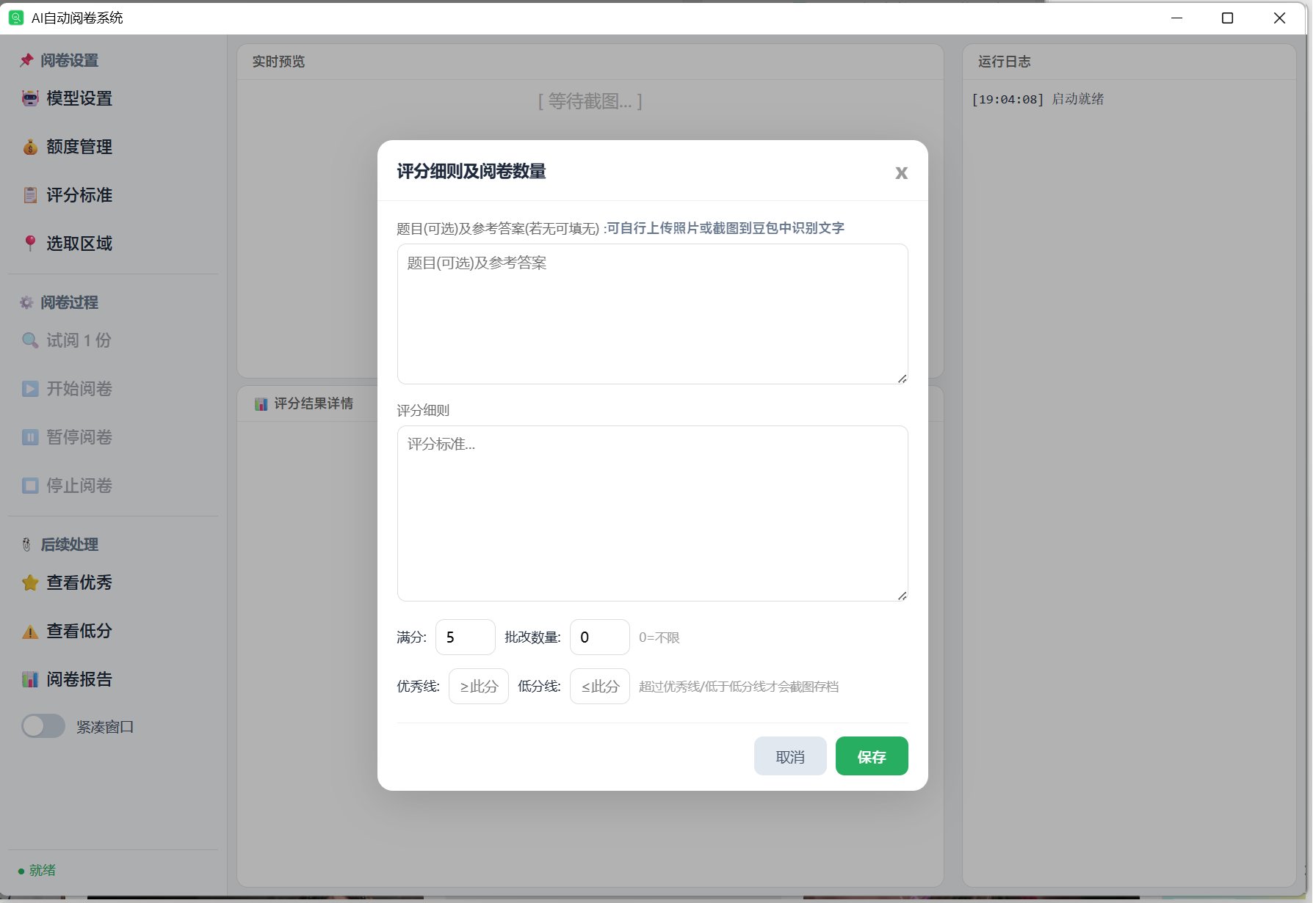Click the star icon beside 查看优秀
The width and height of the screenshot is (1313, 903).
tap(30, 582)
